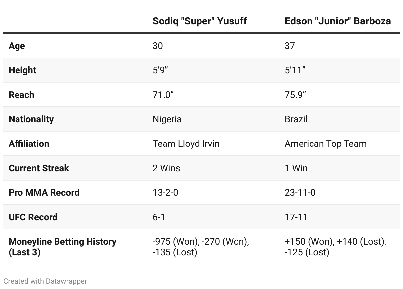Click Yusuff's age value of 30
This screenshot has width=403, height=289.
158,46
